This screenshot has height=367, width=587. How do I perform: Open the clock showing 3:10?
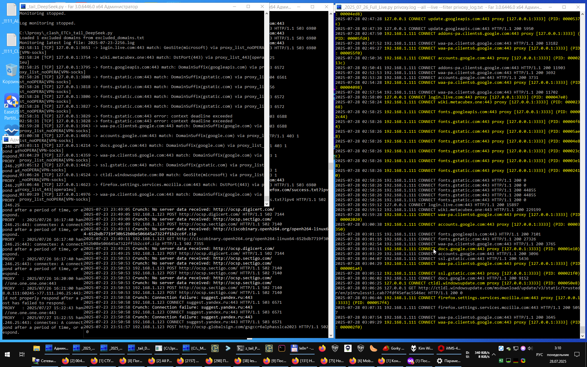click(558, 348)
